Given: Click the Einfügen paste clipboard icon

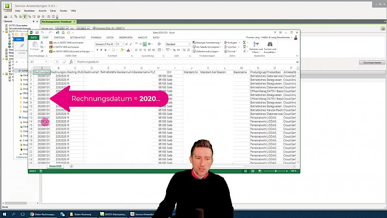Looking at the screenshot, I should point(35,45).
